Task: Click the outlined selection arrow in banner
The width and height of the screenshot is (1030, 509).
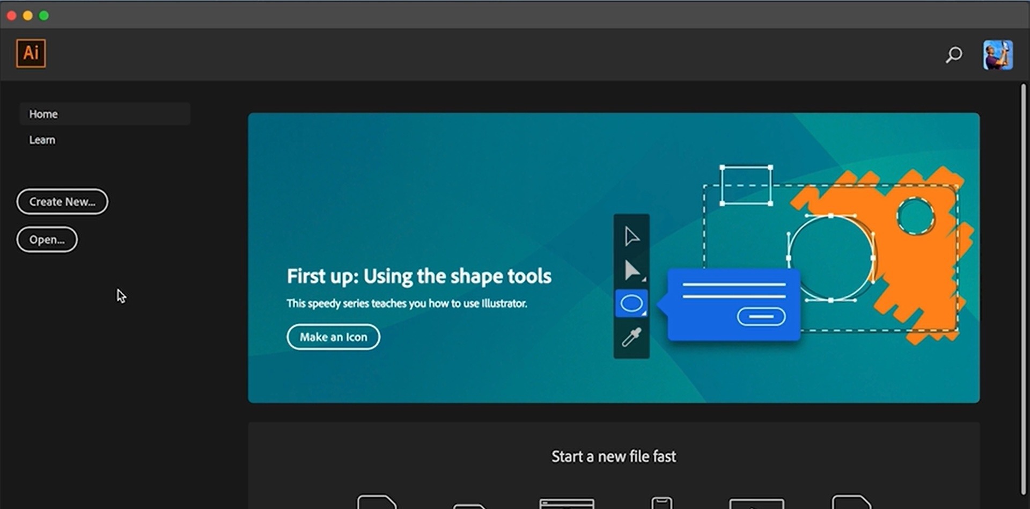Action: tap(631, 236)
